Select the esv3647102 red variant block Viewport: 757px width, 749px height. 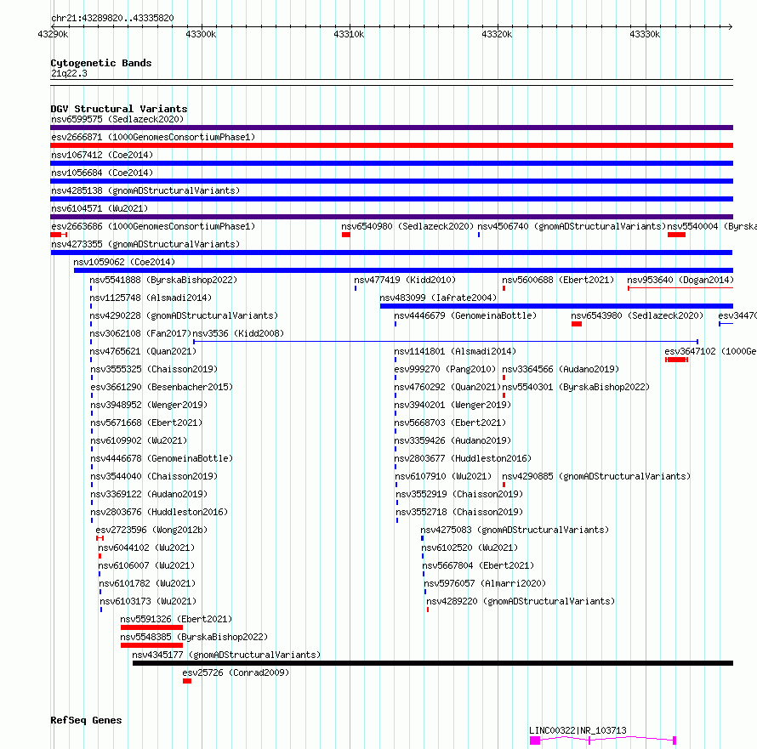point(676,360)
